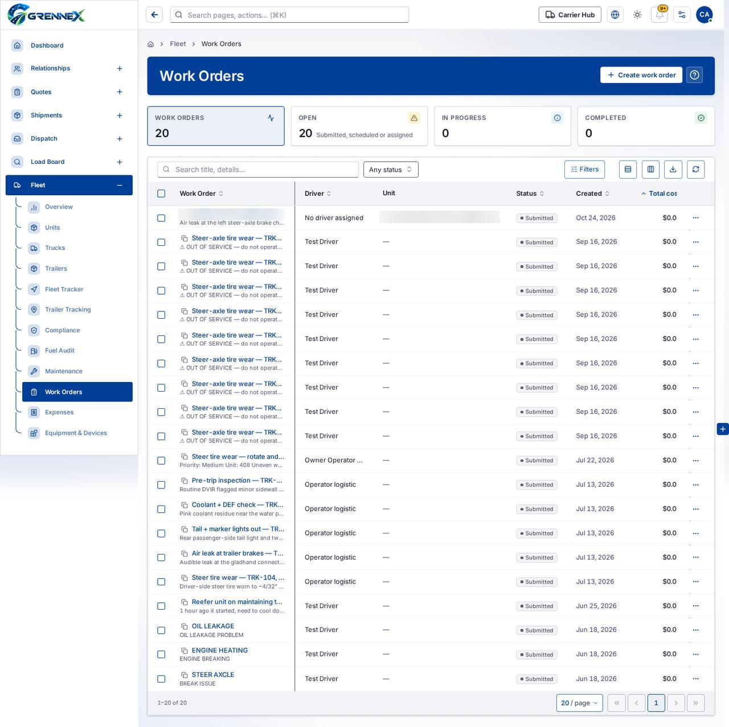Open the language globe icon

(615, 15)
